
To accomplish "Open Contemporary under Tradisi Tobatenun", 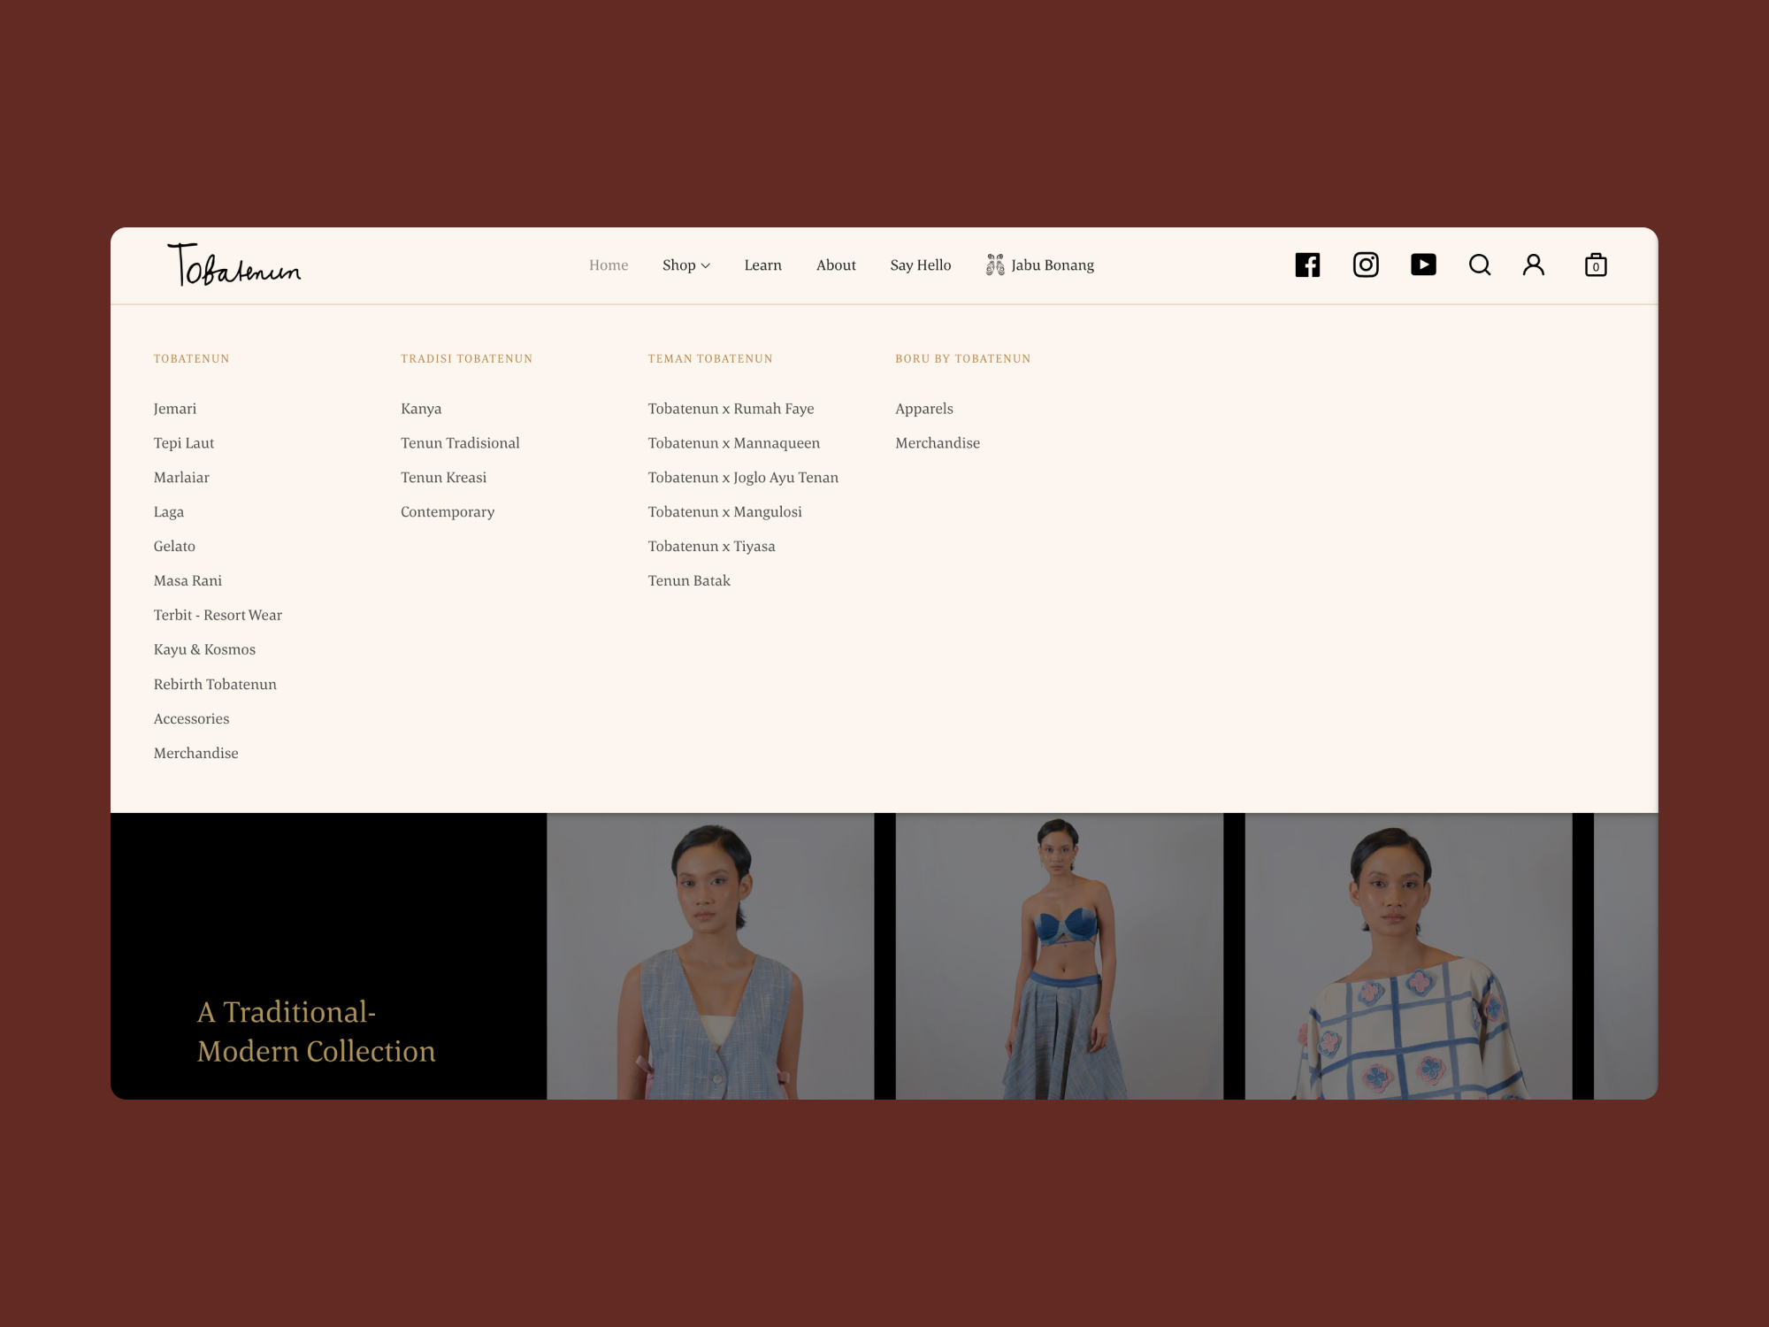I will click(x=448, y=512).
